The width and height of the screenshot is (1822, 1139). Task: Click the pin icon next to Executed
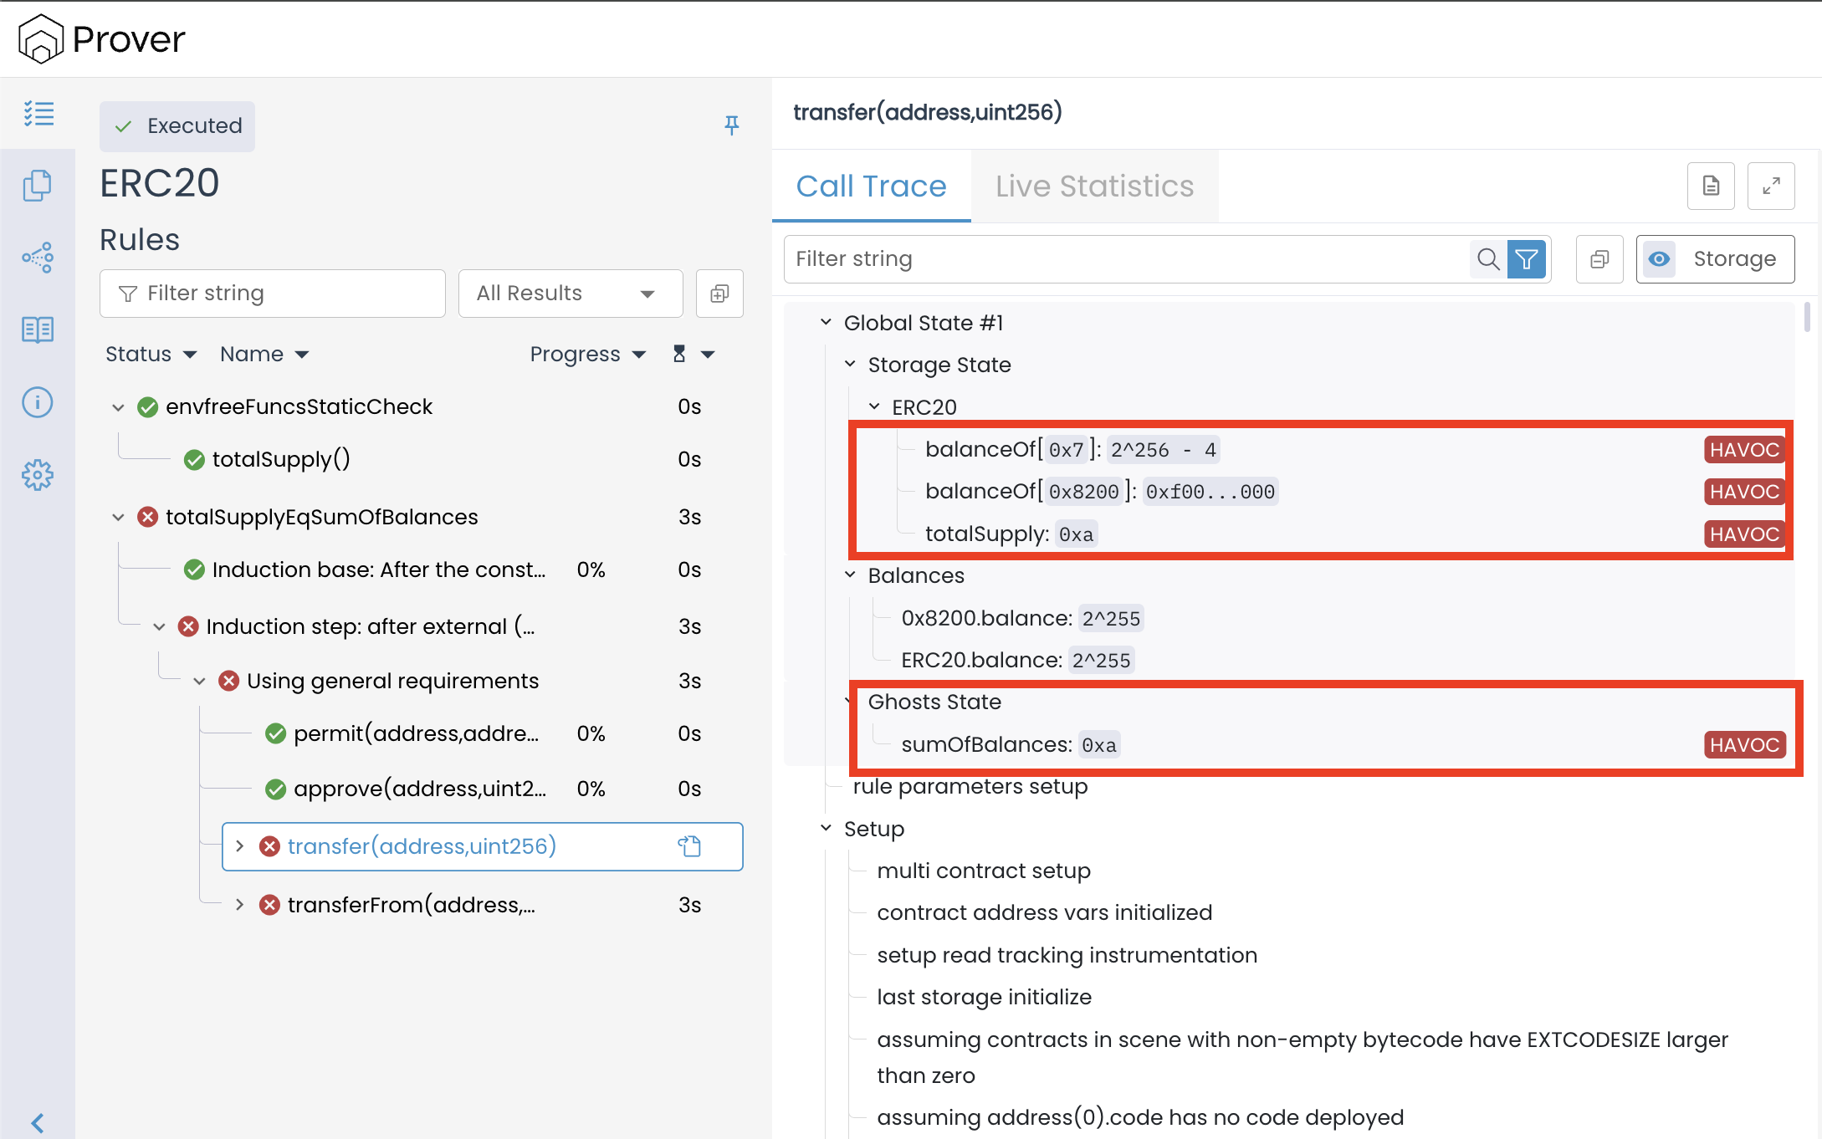(x=731, y=125)
